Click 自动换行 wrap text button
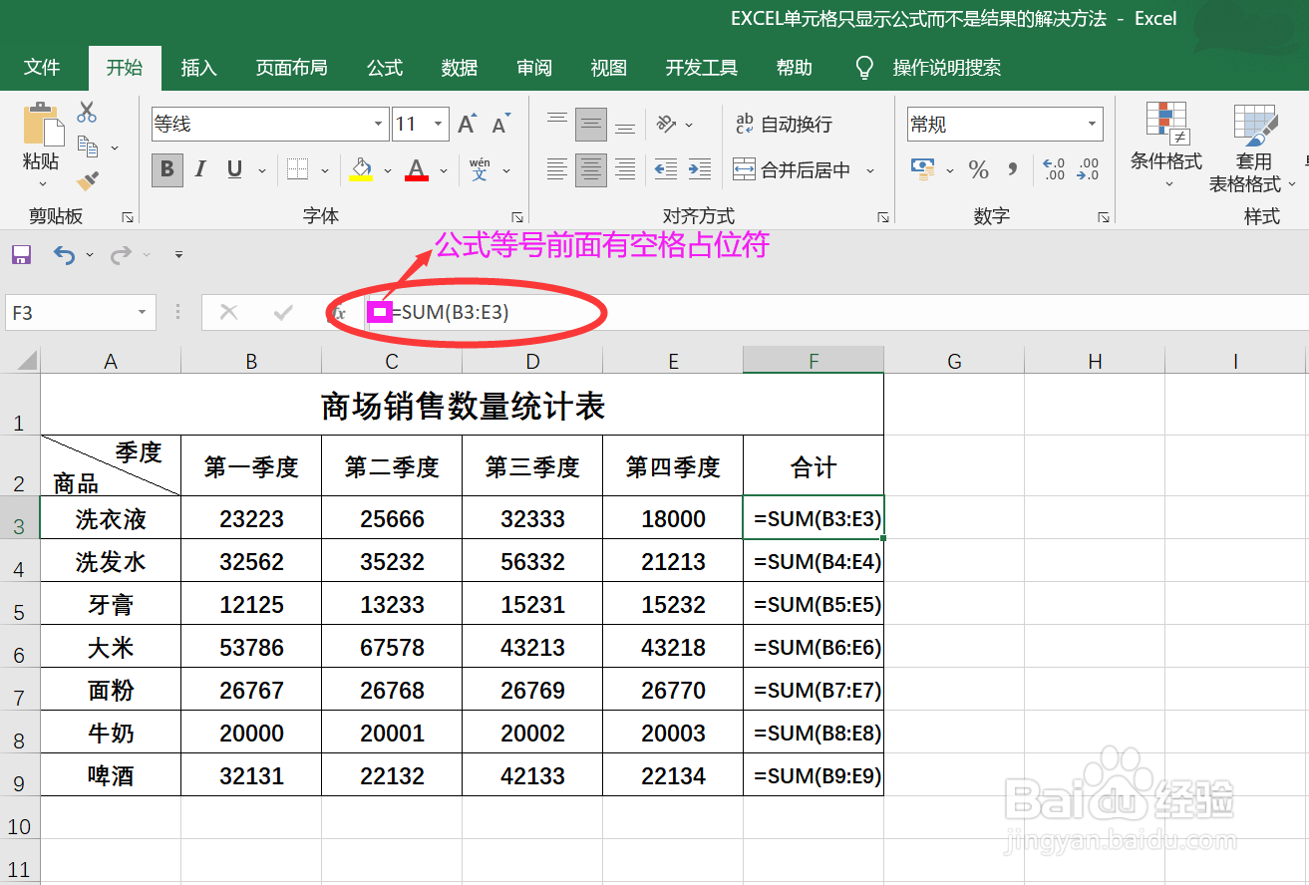The image size is (1309, 885). 784,125
